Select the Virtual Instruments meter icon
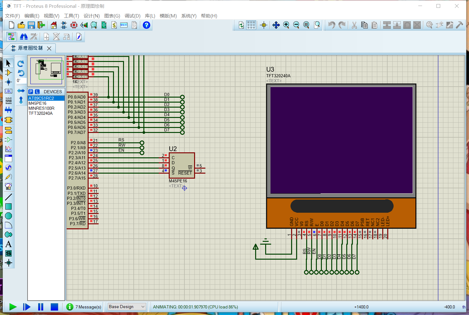The height and width of the screenshot is (315, 469). (x=8, y=186)
